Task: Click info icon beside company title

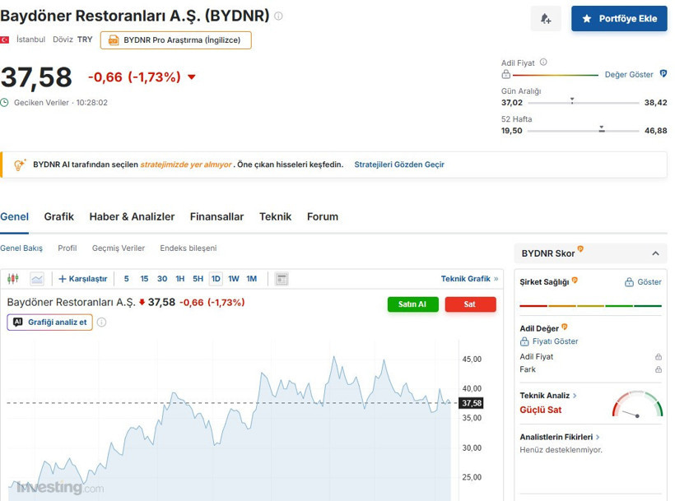Action: click(x=278, y=16)
